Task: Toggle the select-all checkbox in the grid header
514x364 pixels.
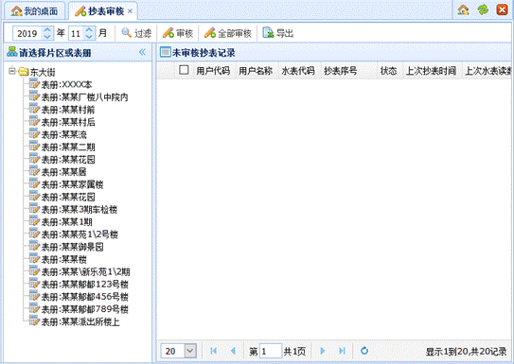Action: point(184,70)
